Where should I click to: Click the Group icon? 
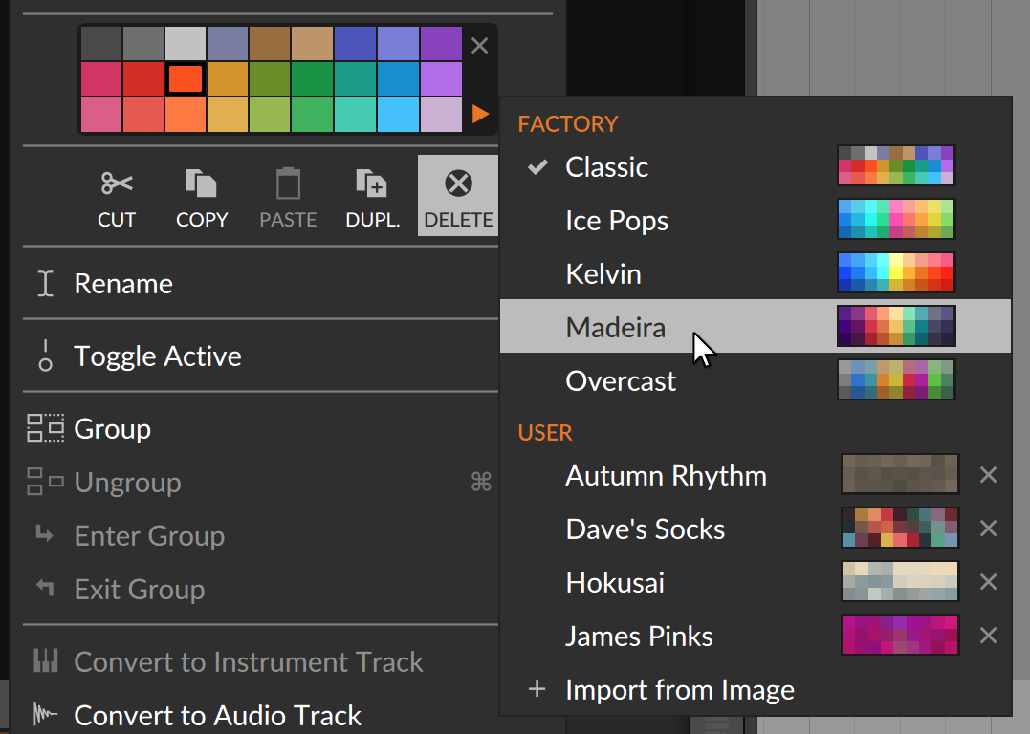point(43,428)
